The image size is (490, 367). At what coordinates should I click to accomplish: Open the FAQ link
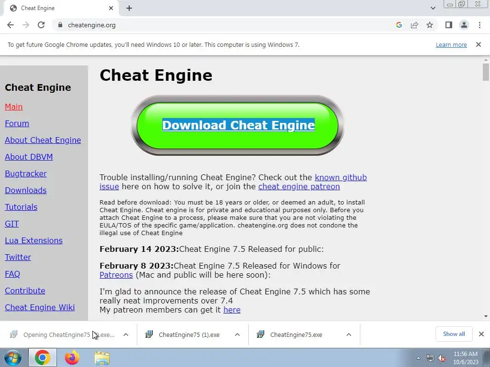[x=12, y=274]
